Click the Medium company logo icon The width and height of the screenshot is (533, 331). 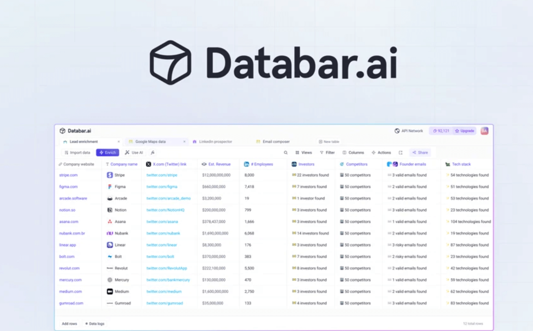[110, 292]
